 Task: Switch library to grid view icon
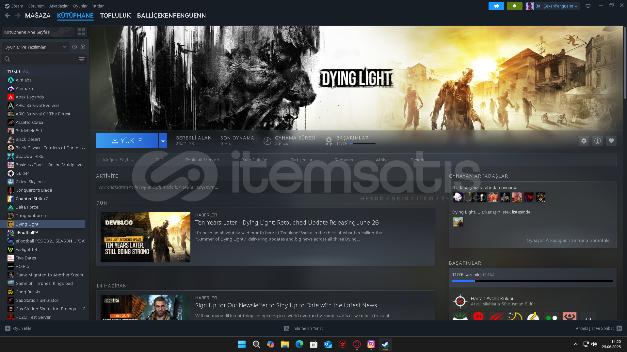click(x=81, y=32)
